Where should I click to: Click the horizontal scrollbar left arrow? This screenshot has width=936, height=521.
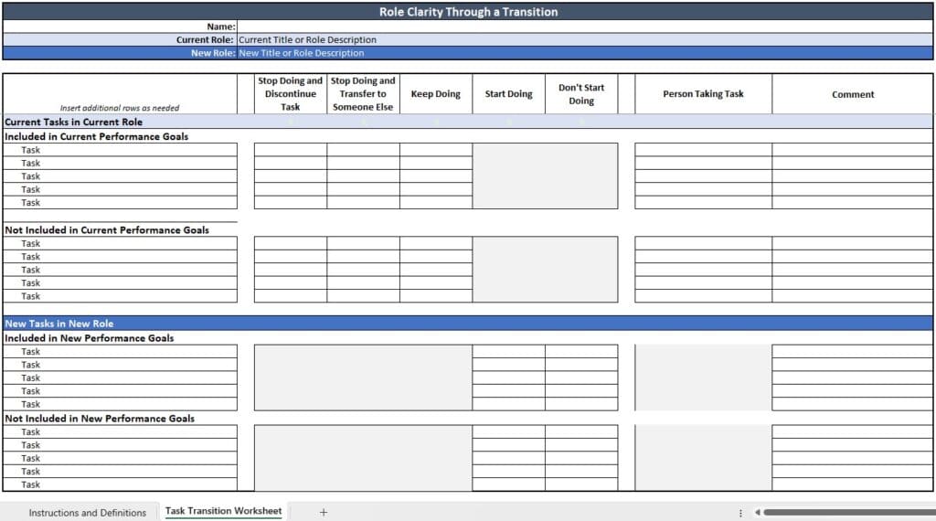click(x=756, y=512)
